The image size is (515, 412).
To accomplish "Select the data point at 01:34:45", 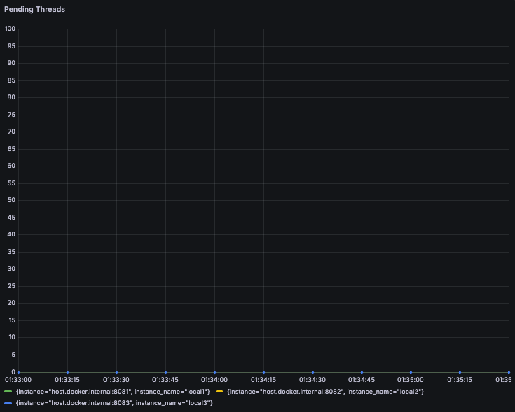I will [362, 372].
